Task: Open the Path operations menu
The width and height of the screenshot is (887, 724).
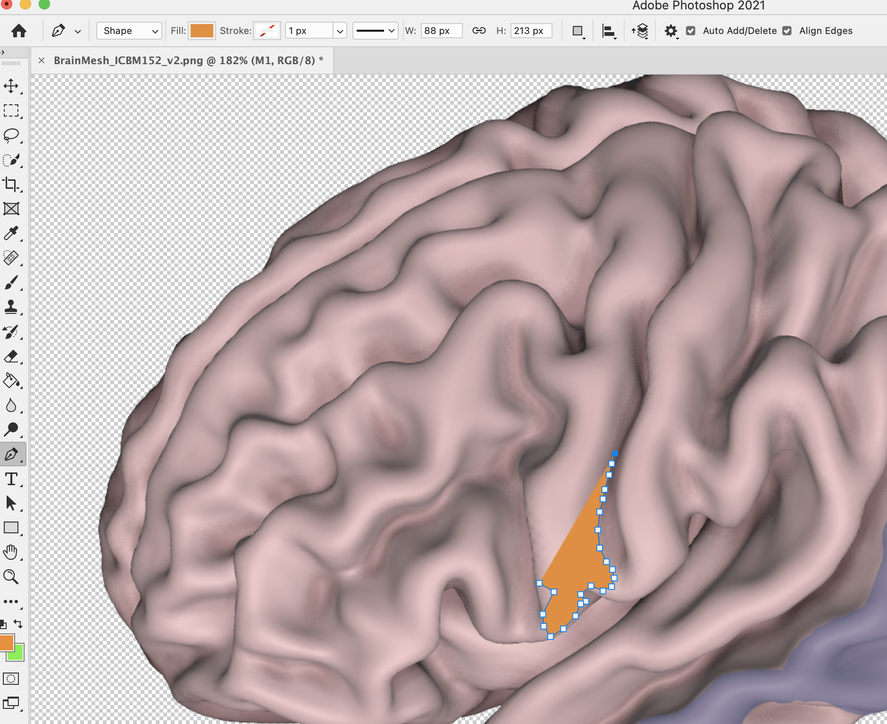Action: click(578, 32)
